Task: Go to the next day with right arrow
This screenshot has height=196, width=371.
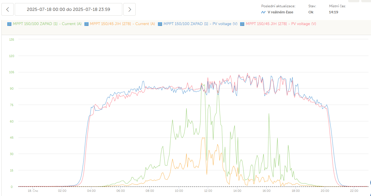Action: [130, 9]
